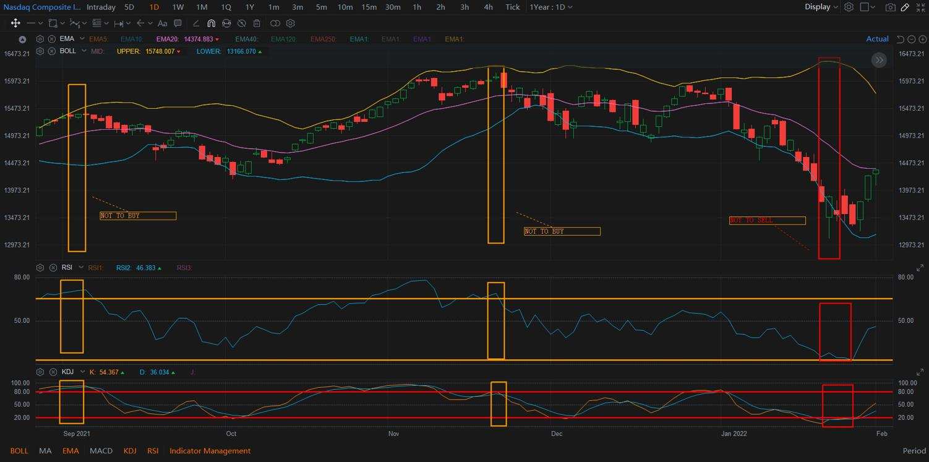Click the reset zoom undo arrow
929x462 pixels.
pyautogui.click(x=900, y=39)
